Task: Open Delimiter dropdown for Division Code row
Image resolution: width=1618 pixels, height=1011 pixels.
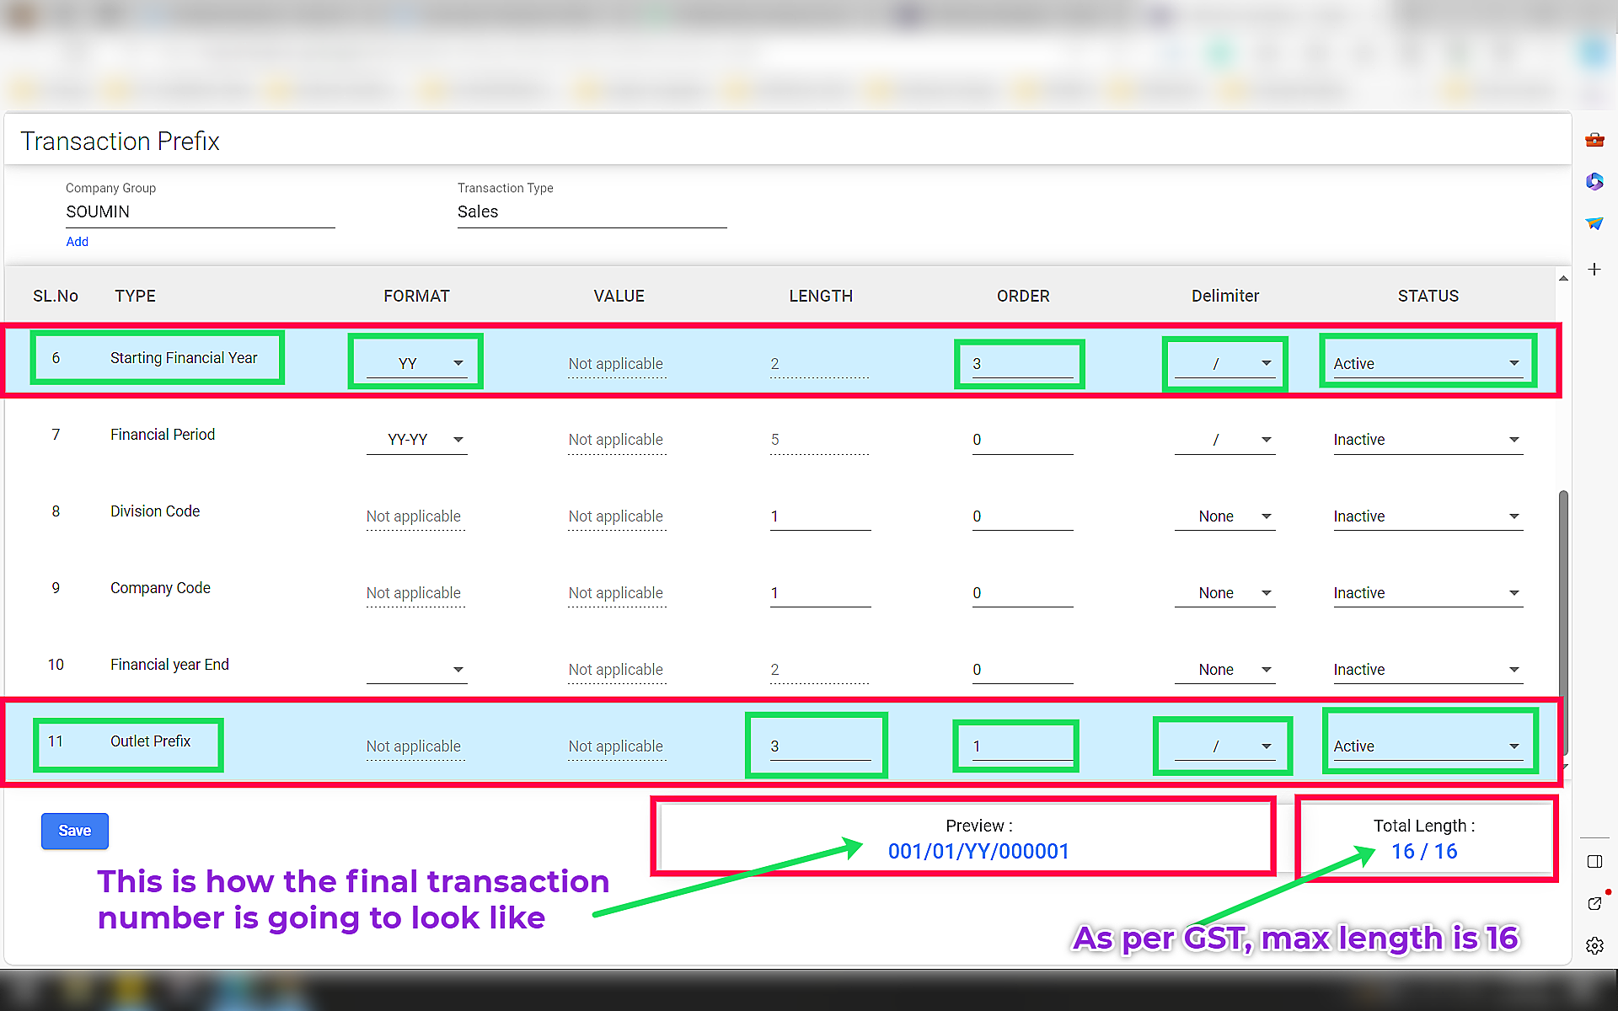Action: point(1225,516)
